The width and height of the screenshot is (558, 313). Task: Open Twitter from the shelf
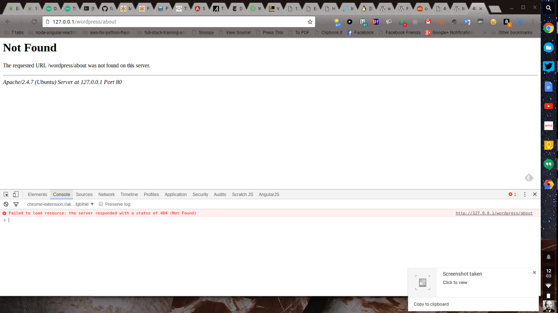coord(549,67)
